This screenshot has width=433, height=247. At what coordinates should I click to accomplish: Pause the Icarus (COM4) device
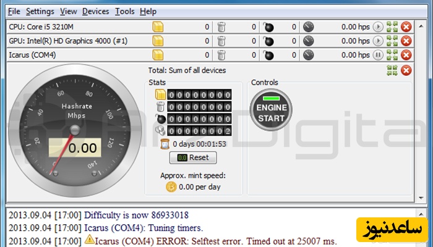378,55
